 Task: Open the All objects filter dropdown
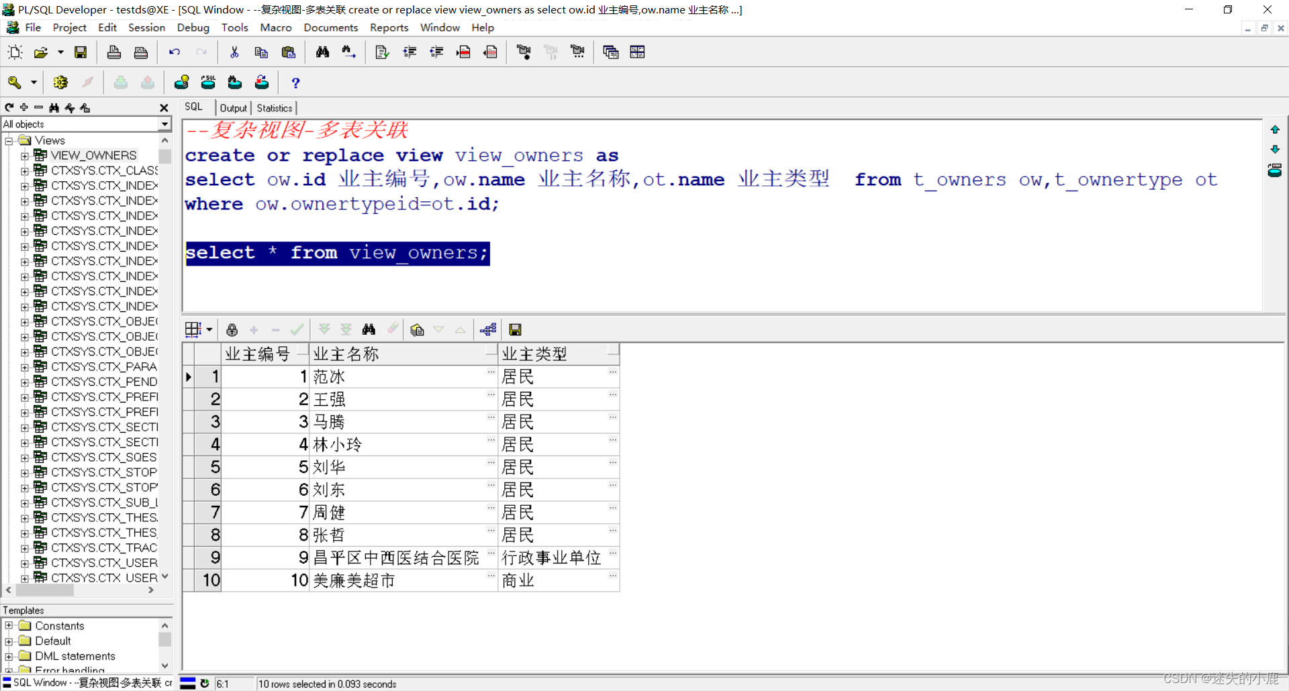(x=165, y=124)
